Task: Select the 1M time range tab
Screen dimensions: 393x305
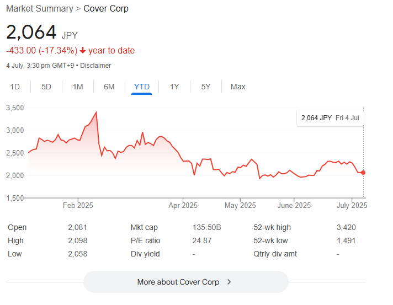Action: pyautogui.click(x=78, y=87)
